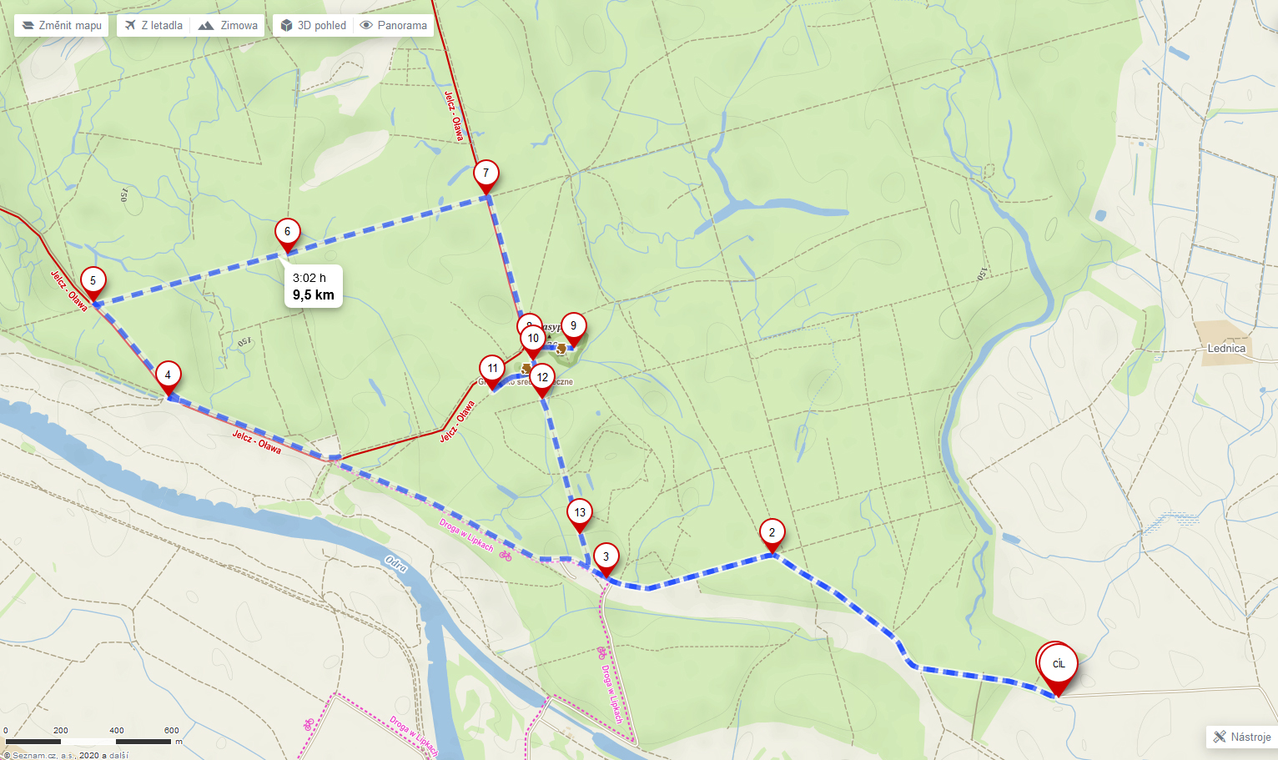Viewport: 1278px width, 760px height.
Task: Select route waypoint marker 5
Action: [x=93, y=283]
